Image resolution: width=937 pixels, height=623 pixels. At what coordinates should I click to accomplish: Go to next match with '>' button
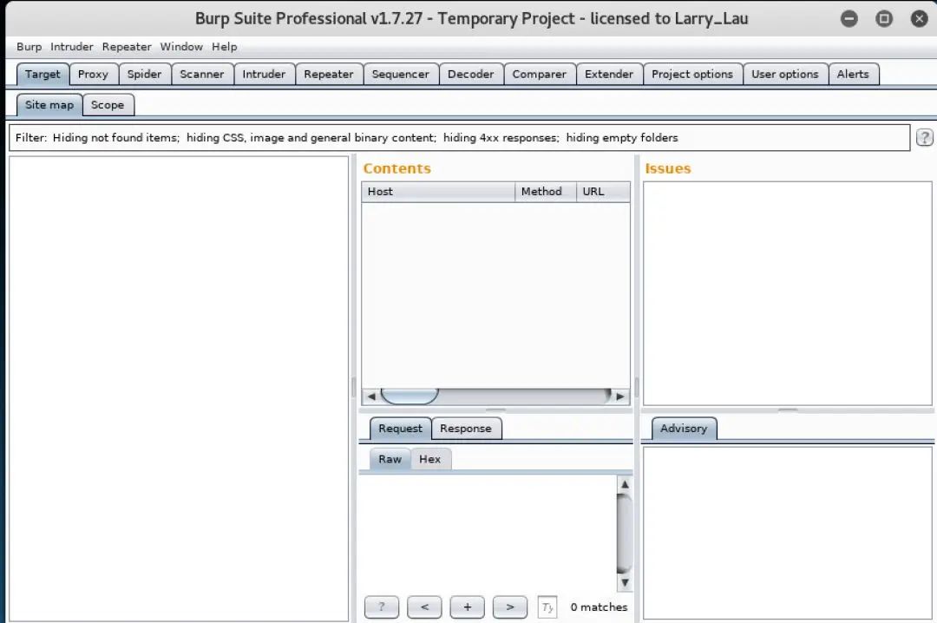(510, 607)
